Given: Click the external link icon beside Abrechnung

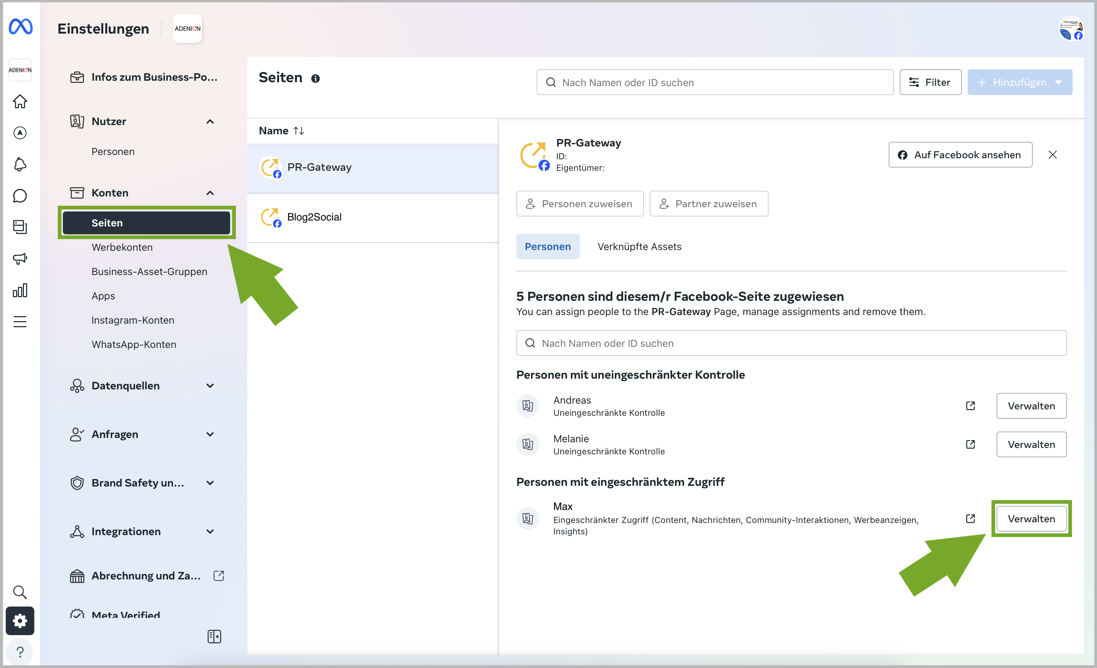Looking at the screenshot, I should coord(219,575).
